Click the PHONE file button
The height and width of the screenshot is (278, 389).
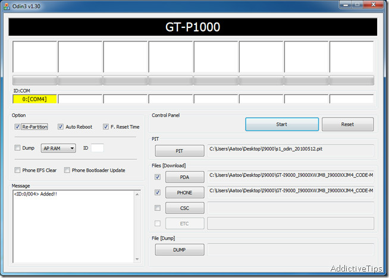pos(185,192)
